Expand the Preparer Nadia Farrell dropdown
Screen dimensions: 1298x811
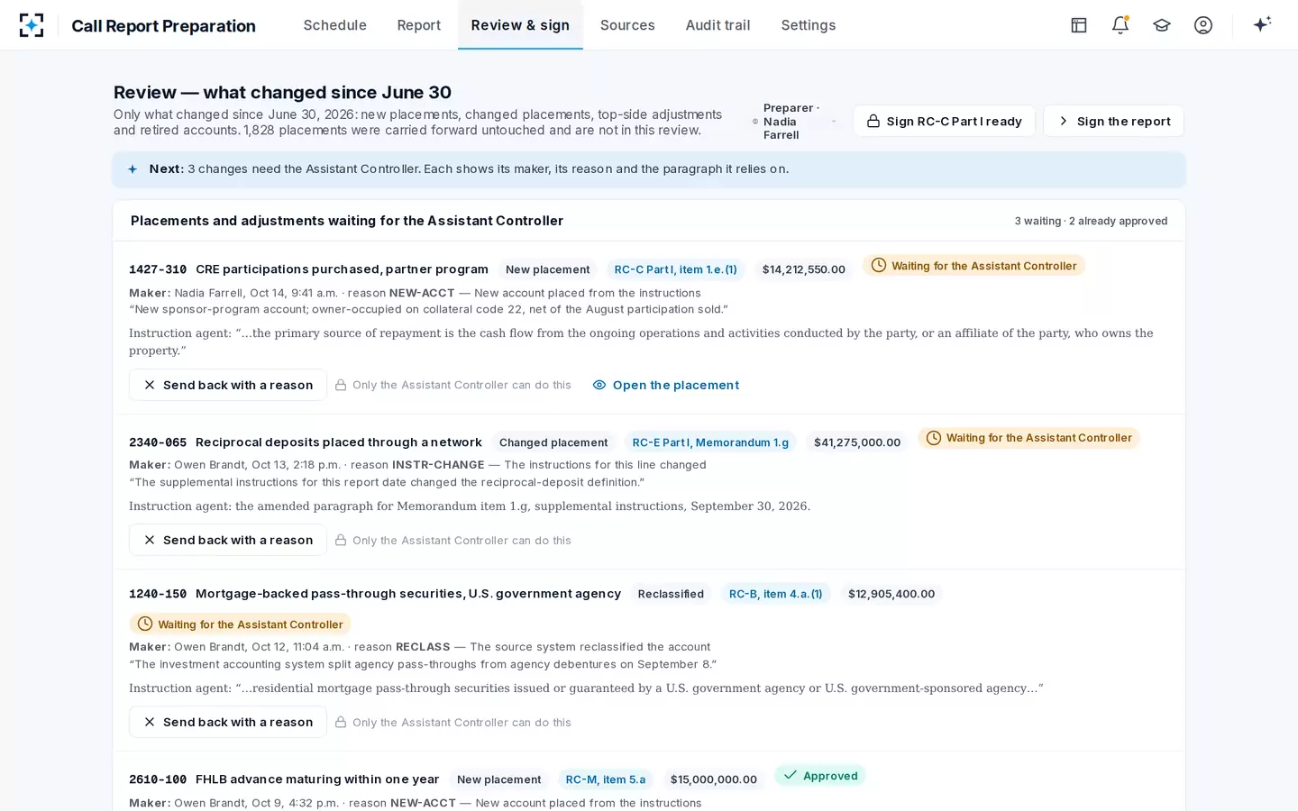point(794,122)
